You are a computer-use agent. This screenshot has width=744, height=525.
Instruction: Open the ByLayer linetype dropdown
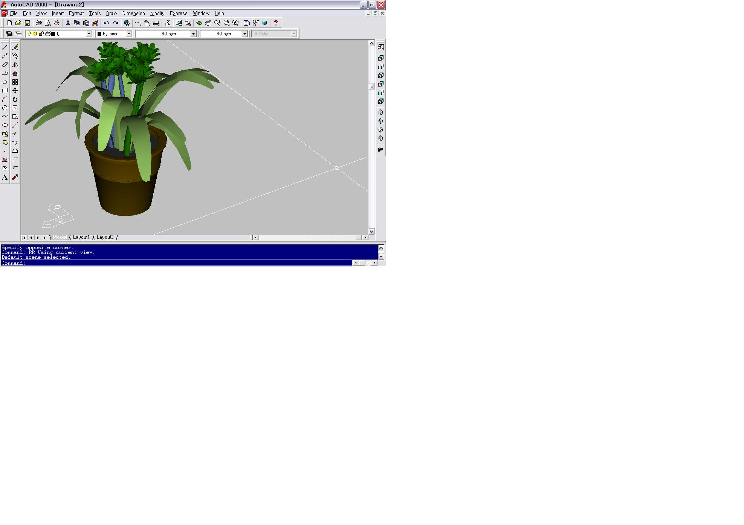click(x=193, y=34)
